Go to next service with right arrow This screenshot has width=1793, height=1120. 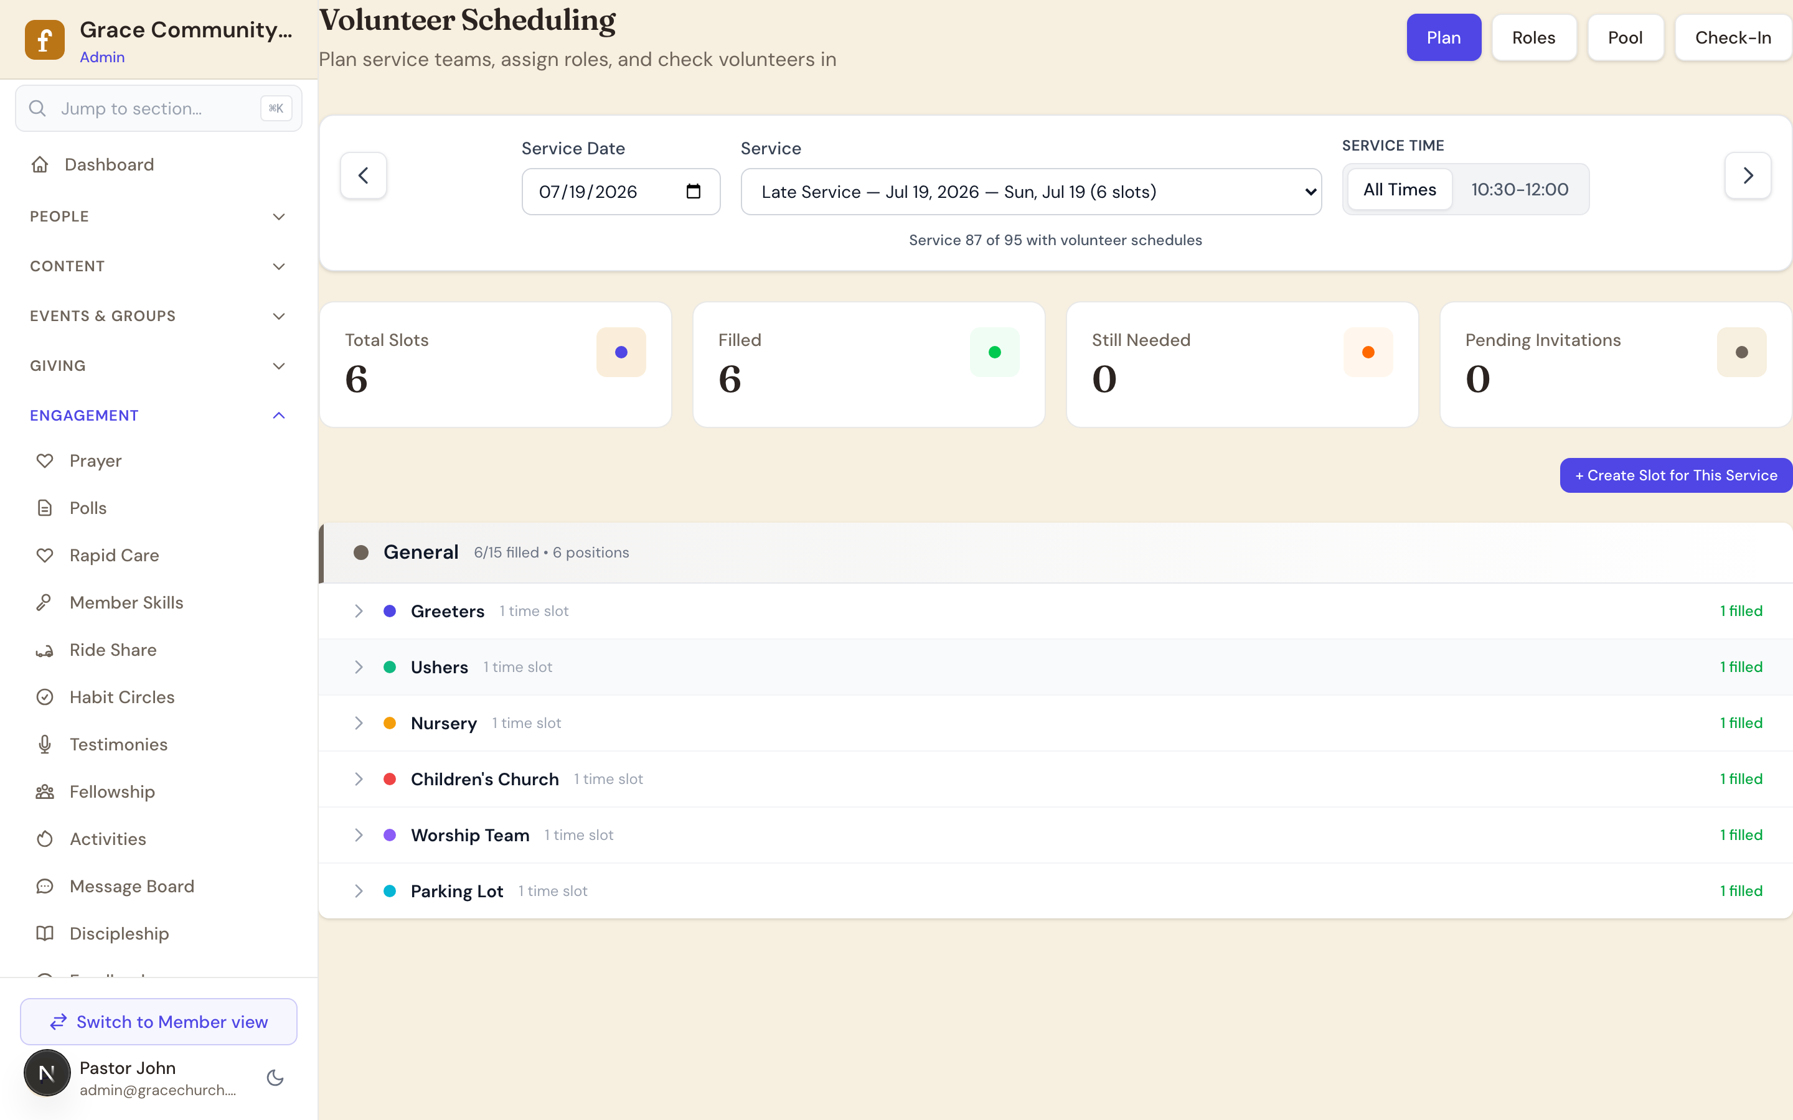click(x=1748, y=175)
